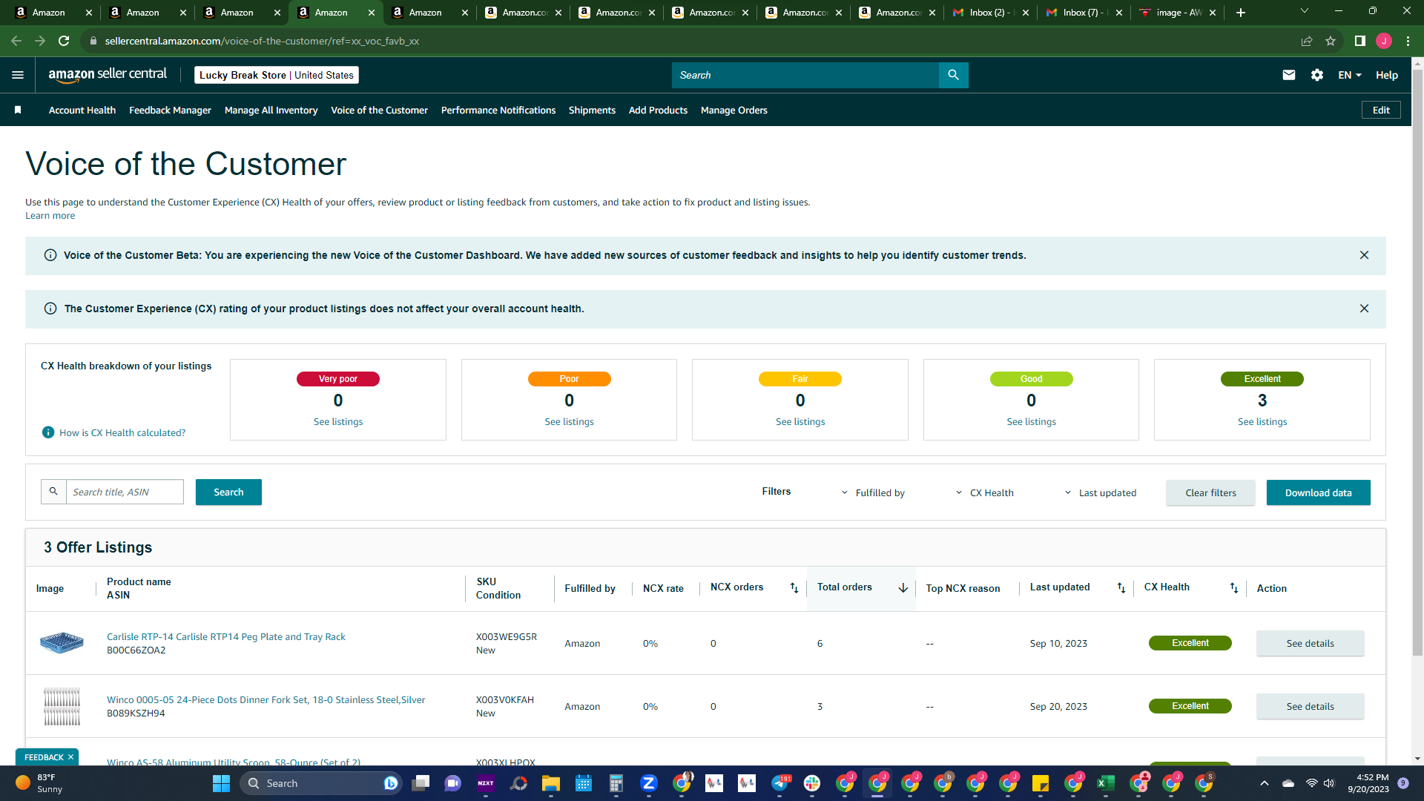Expand the CX Health filter

(984, 492)
